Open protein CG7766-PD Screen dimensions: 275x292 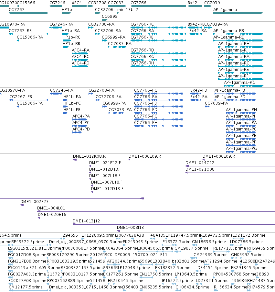point(146,110)
